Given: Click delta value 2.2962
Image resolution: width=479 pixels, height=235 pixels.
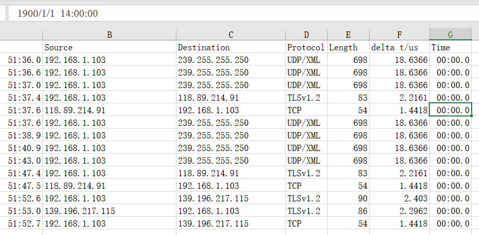Looking at the screenshot, I should click(399, 211).
